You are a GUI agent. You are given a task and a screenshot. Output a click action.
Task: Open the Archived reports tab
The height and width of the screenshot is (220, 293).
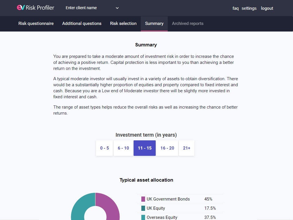tap(187, 23)
